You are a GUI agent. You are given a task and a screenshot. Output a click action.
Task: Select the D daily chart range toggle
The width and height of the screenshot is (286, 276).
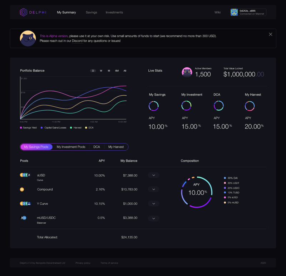coord(93,71)
